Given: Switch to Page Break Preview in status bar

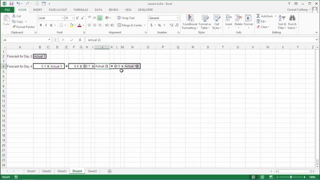Looking at the screenshot, I should [x=271, y=177].
